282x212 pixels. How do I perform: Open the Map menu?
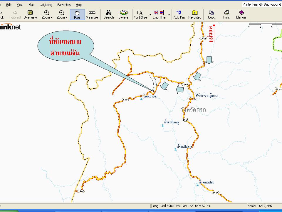[31, 5]
